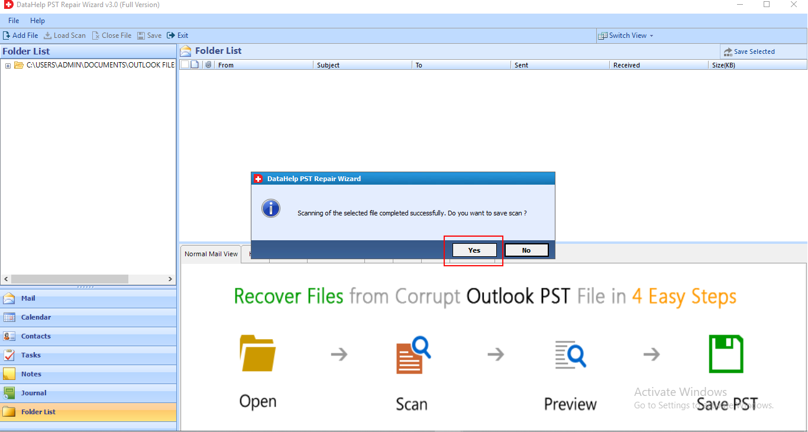808x432 pixels.
Task: Open the Contacts section in the sidebar
Action: point(88,336)
